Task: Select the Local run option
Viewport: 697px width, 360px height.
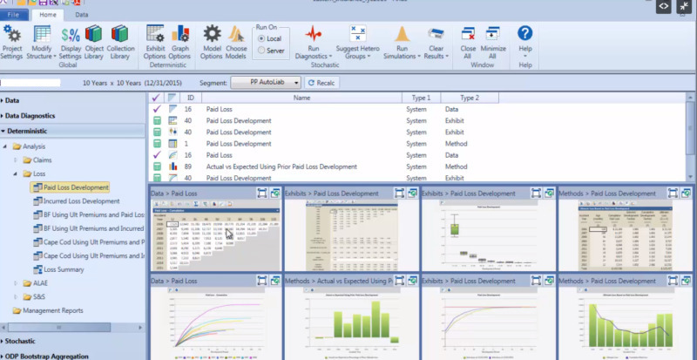Action: 269,38
